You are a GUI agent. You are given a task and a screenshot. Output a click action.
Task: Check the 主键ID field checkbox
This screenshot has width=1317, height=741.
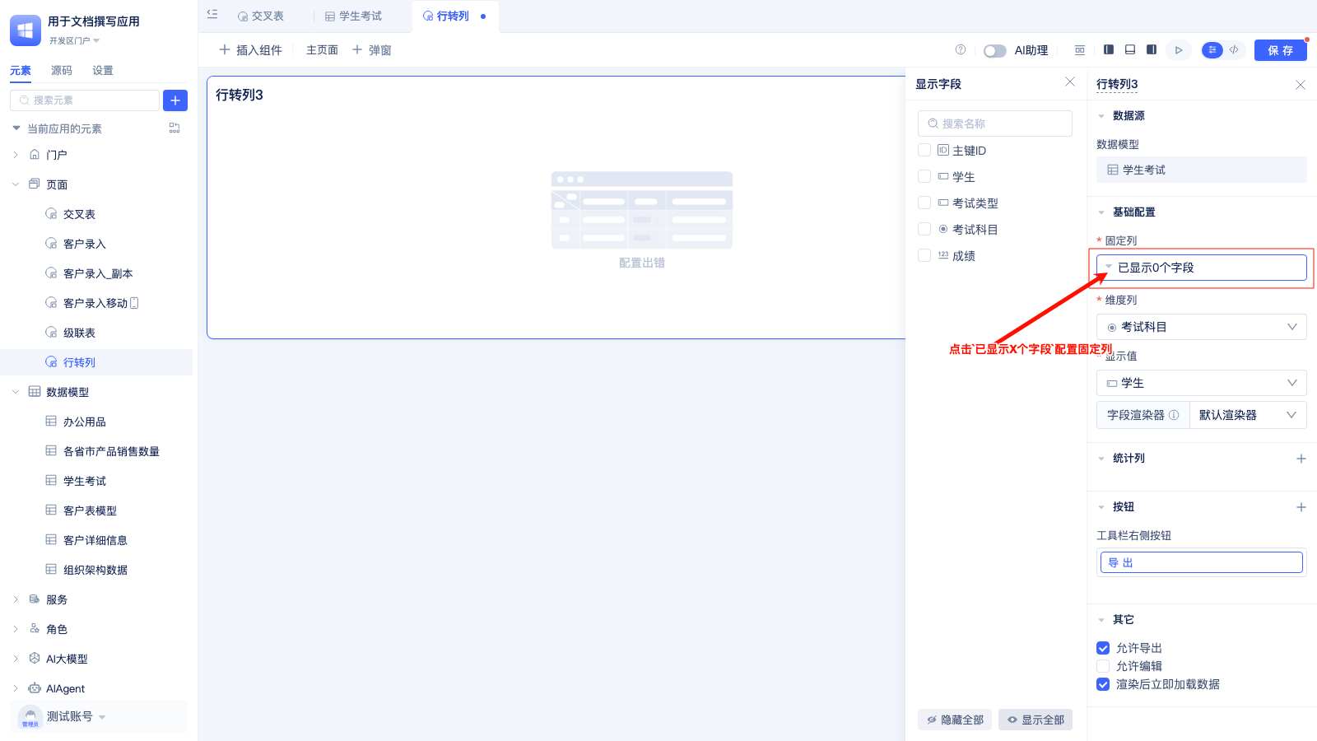[x=924, y=150]
